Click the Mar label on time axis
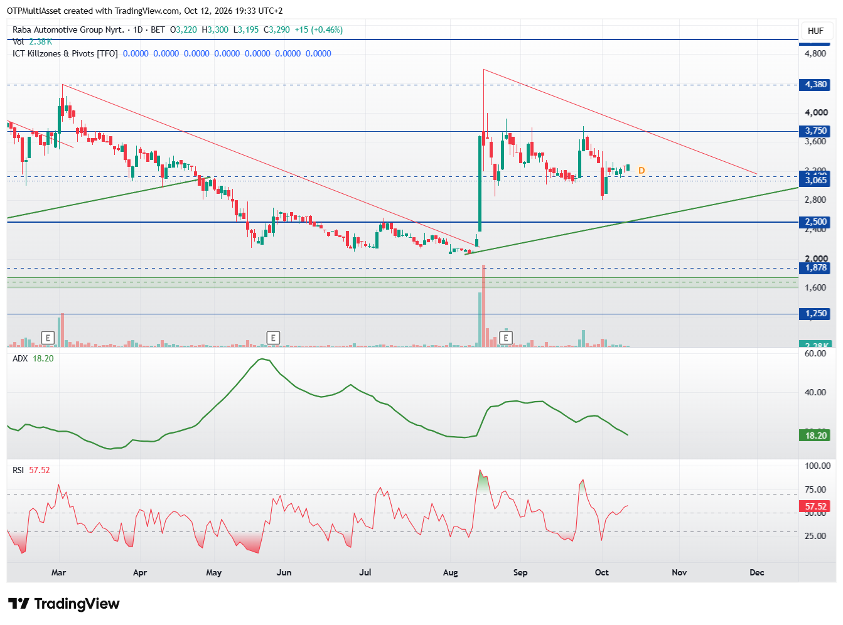This screenshot has width=843, height=625. pyautogui.click(x=58, y=572)
